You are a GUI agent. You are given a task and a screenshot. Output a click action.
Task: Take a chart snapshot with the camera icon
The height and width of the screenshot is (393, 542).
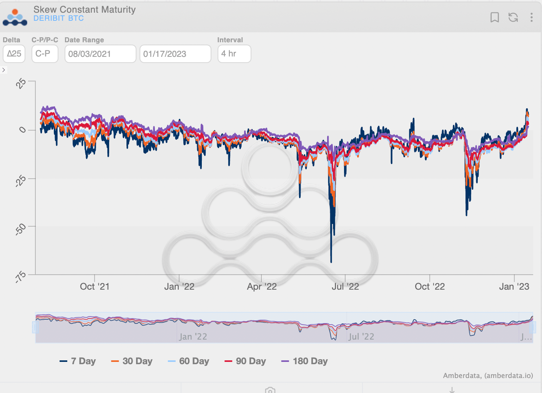(270, 390)
